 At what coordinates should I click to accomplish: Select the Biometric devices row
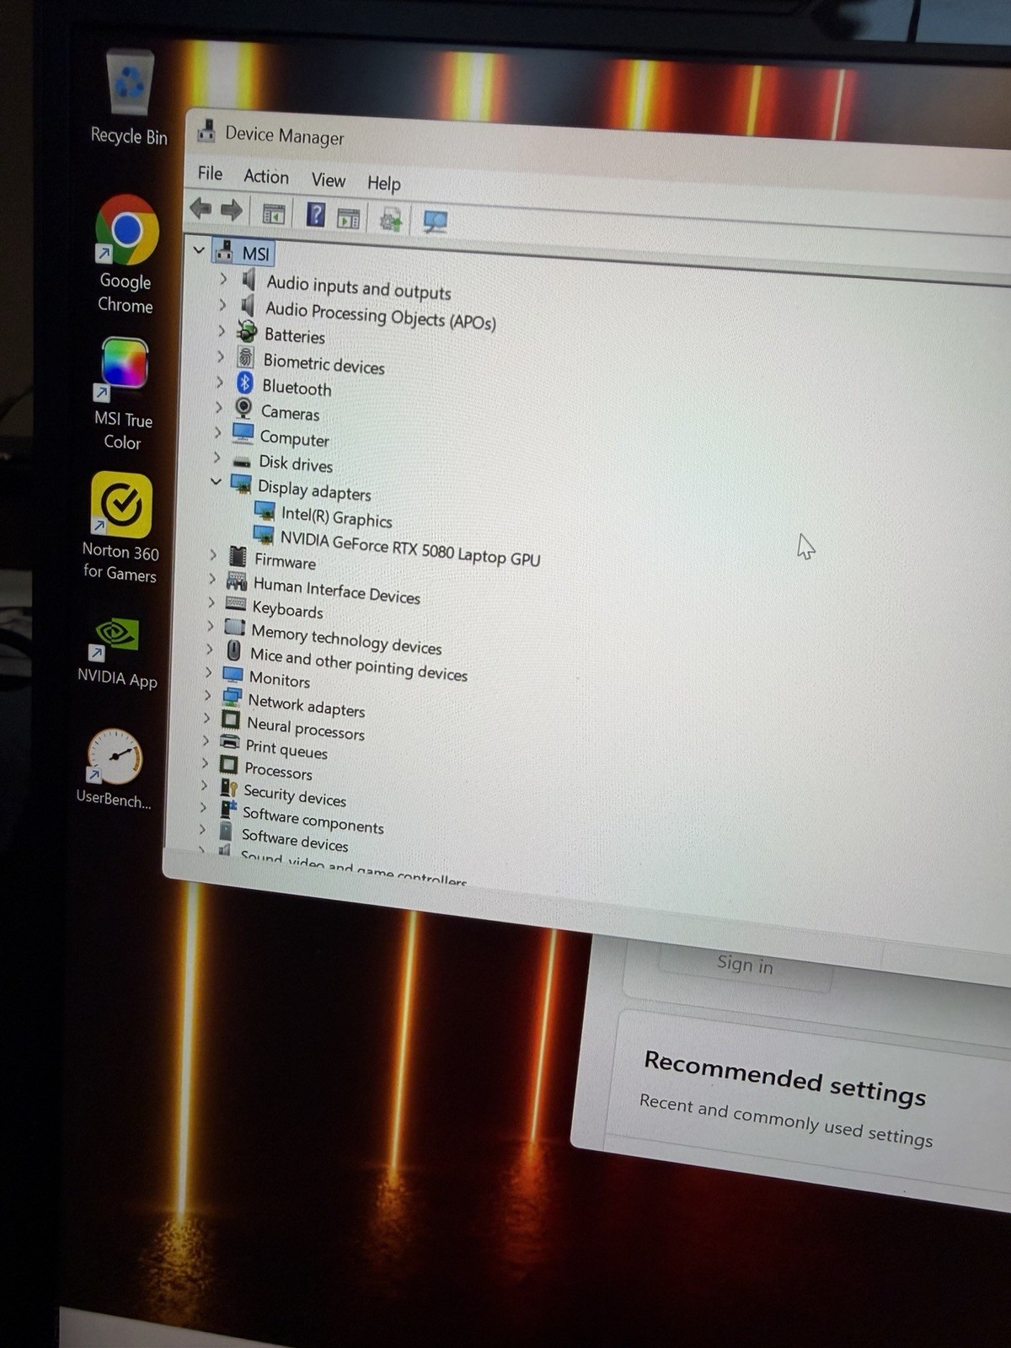pyautogui.click(x=311, y=362)
